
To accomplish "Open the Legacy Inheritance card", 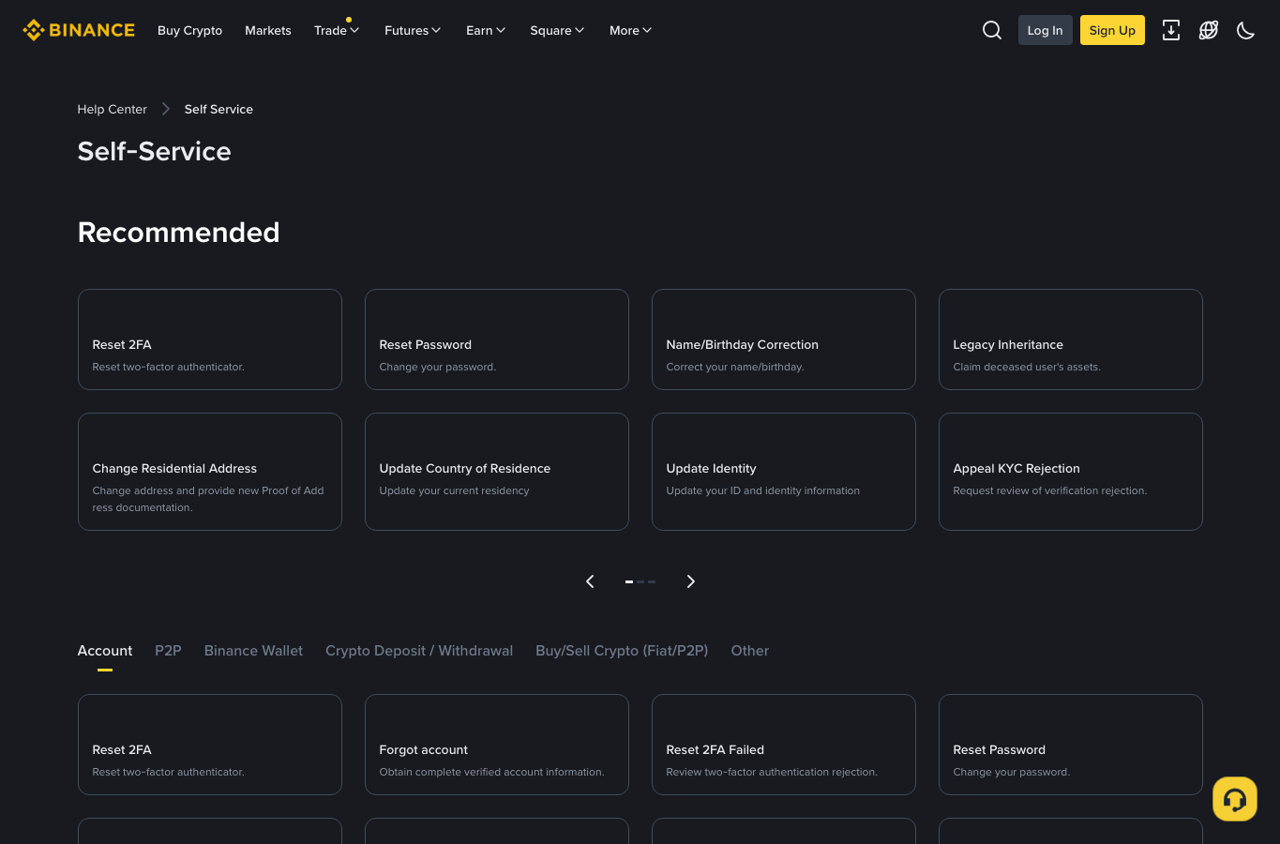I will (x=1070, y=339).
